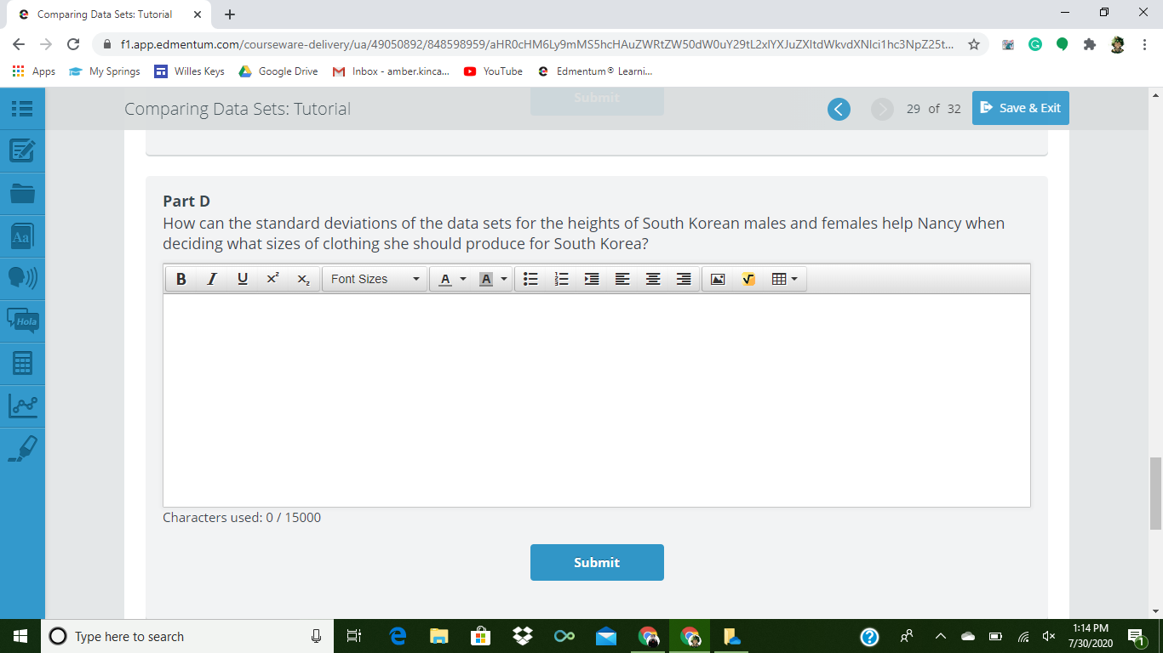1163x653 pixels.
Task: Open the Mail app from the taskbar
Action: click(x=605, y=636)
